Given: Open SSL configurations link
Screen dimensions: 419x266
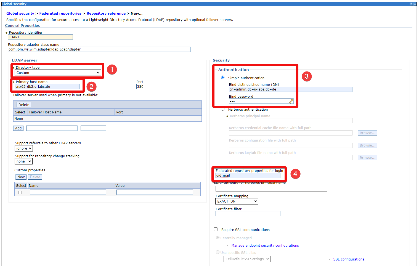Looking at the screenshot, I should coord(349,259).
